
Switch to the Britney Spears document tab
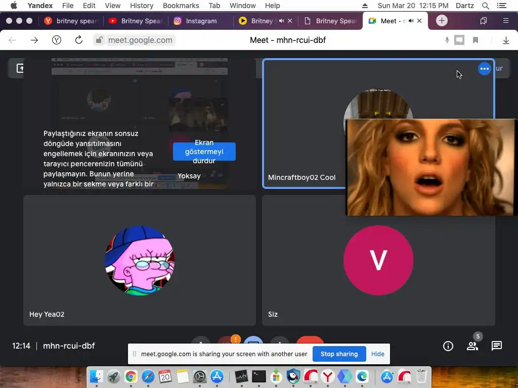point(330,21)
